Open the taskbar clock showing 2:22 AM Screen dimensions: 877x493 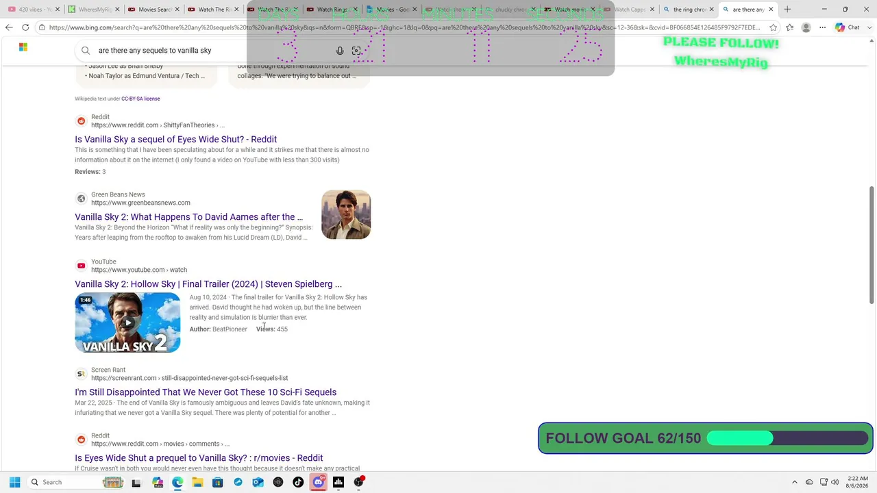click(x=857, y=482)
